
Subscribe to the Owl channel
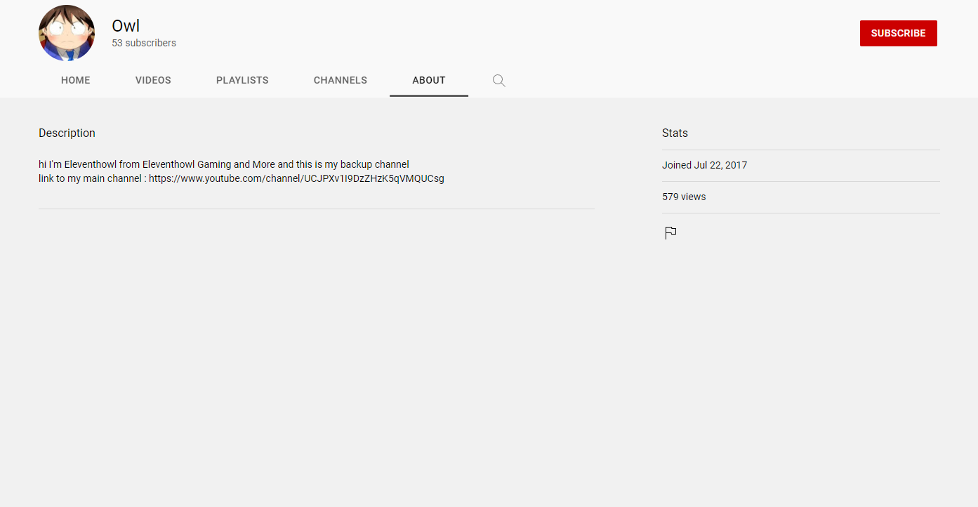click(898, 33)
